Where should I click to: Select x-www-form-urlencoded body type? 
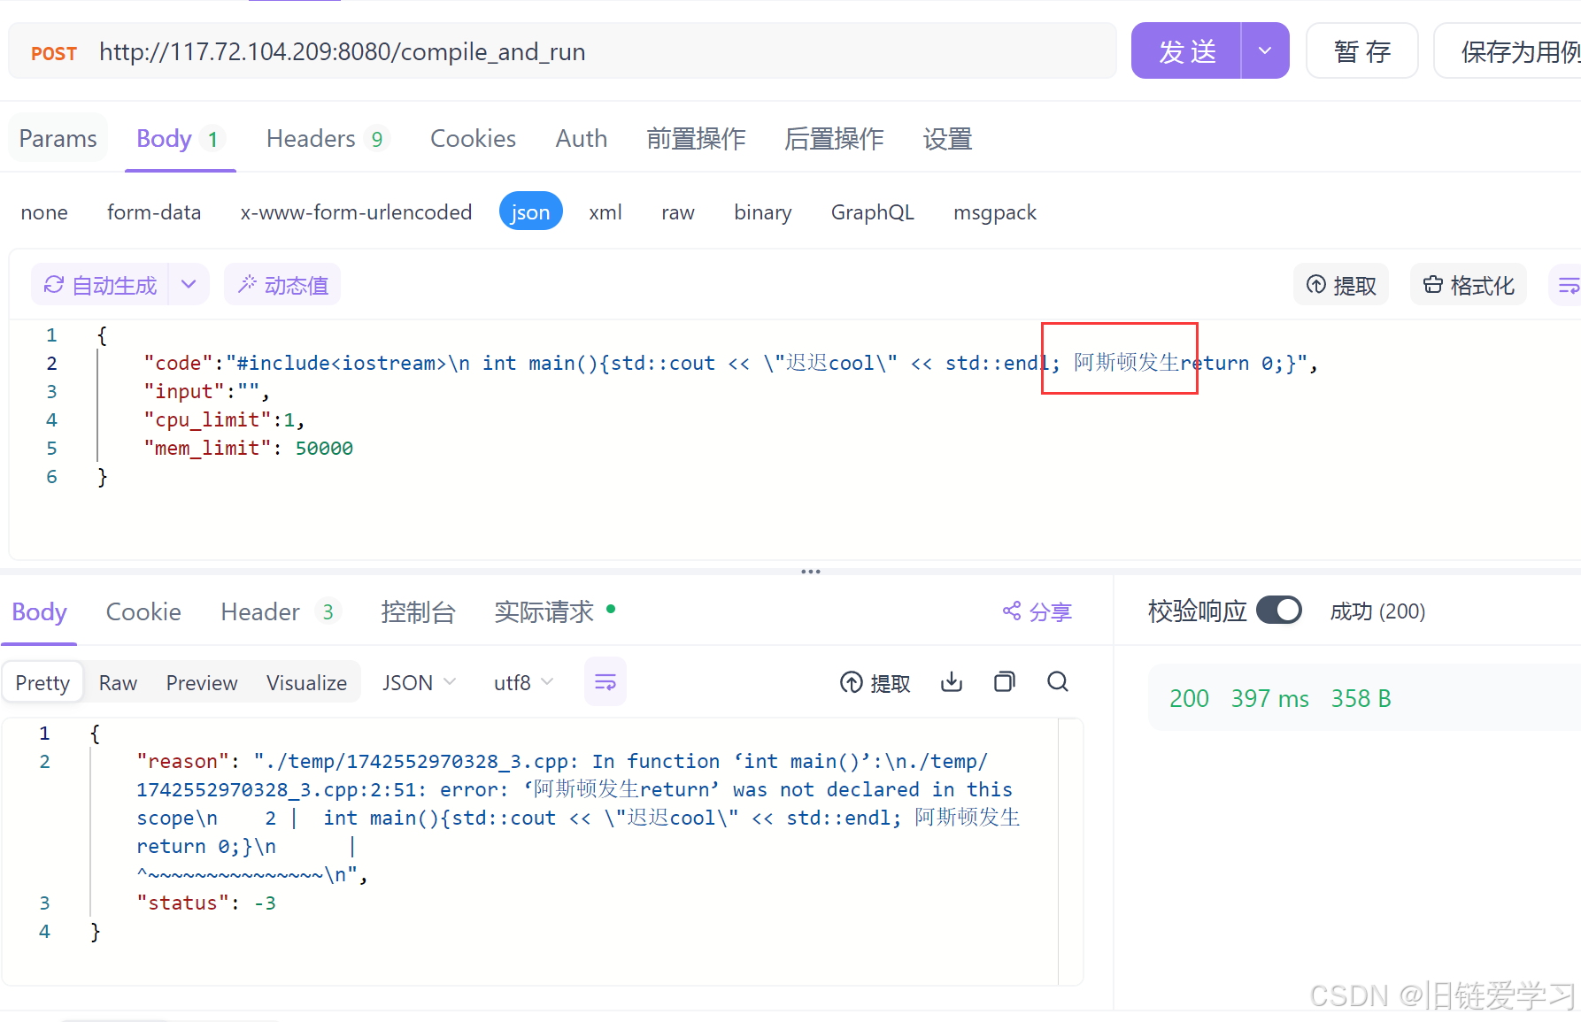pos(356,212)
